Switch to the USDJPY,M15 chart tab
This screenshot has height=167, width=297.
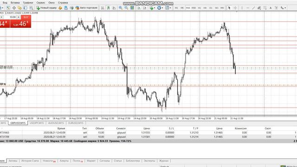click(37, 123)
